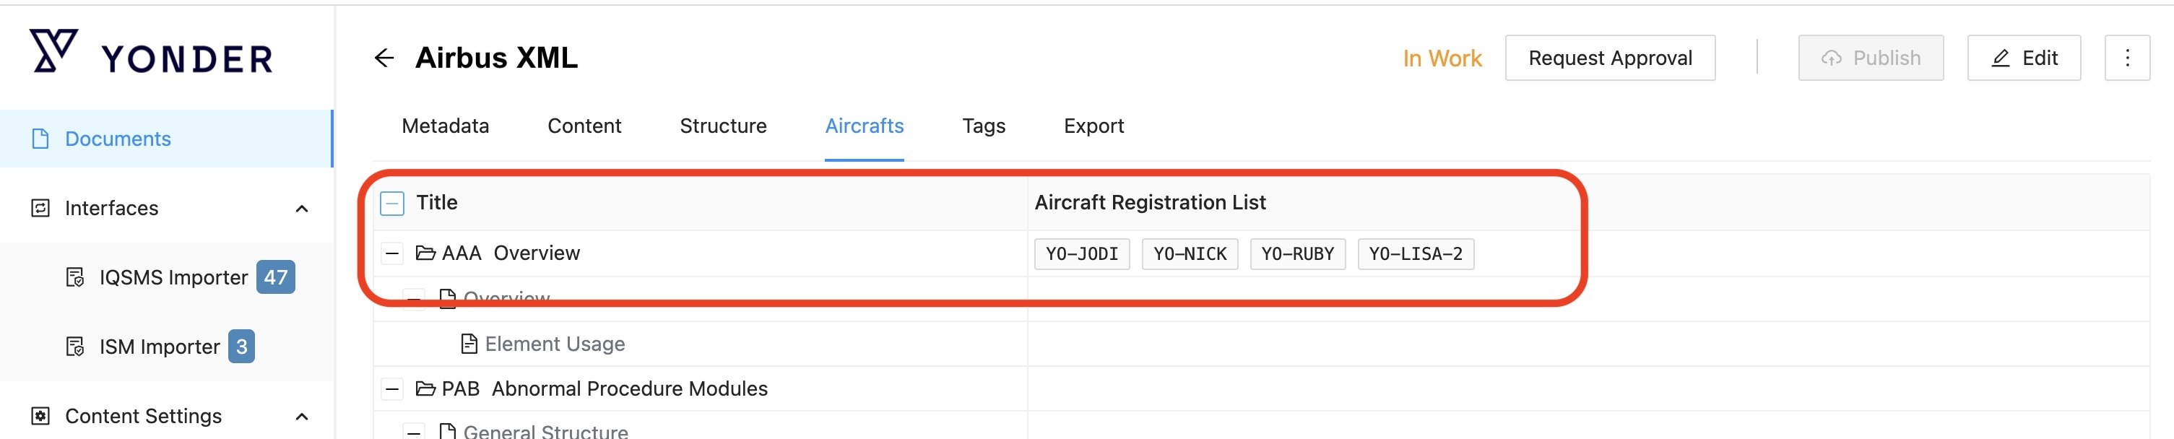2174x439 pixels.
Task: Click the Element Usage document icon
Action: point(469,344)
